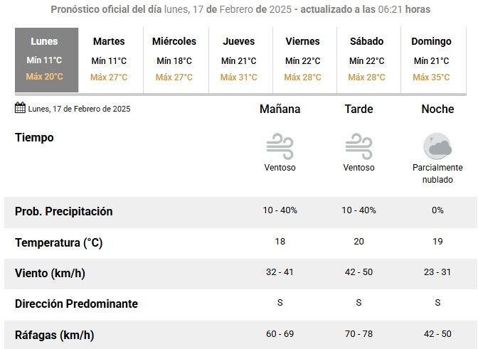Click the windy icon under Mañana

tap(280, 146)
